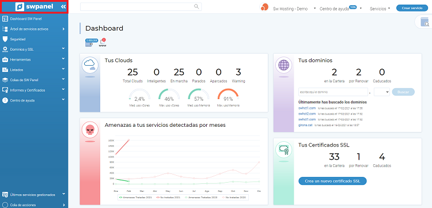Click the Tus dominios globe icon
This screenshot has width=432, height=208.
283,65
